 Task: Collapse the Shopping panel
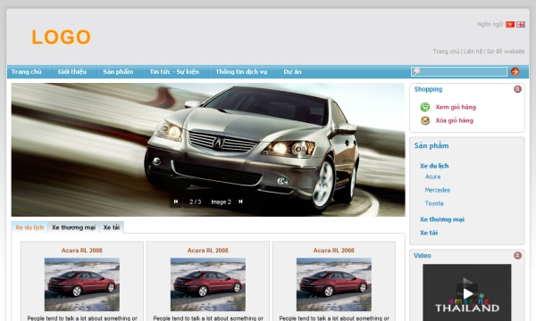click(517, 89)
